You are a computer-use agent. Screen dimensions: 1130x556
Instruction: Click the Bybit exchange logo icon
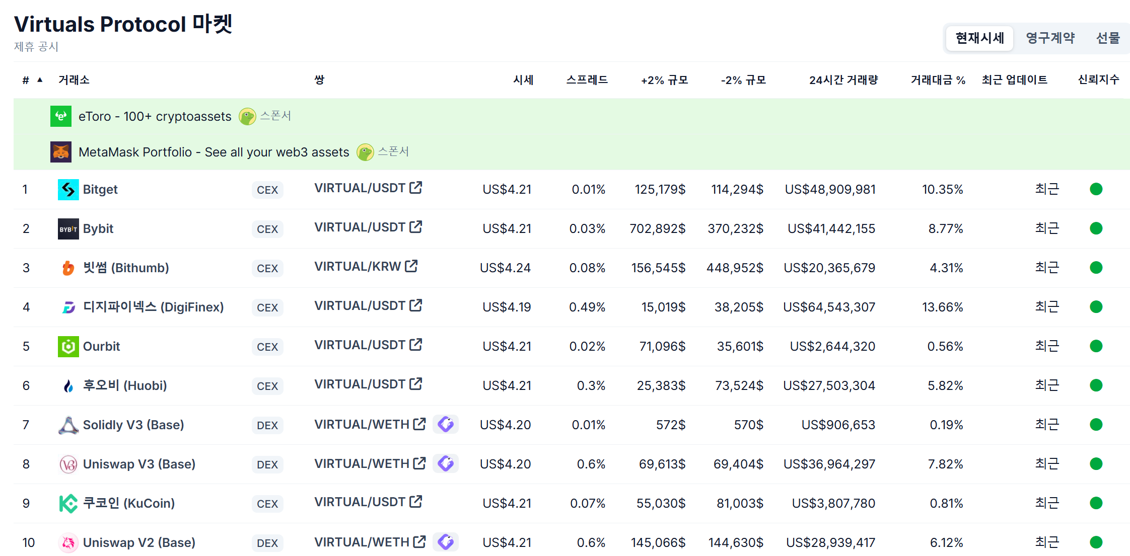tap(68, 229)
